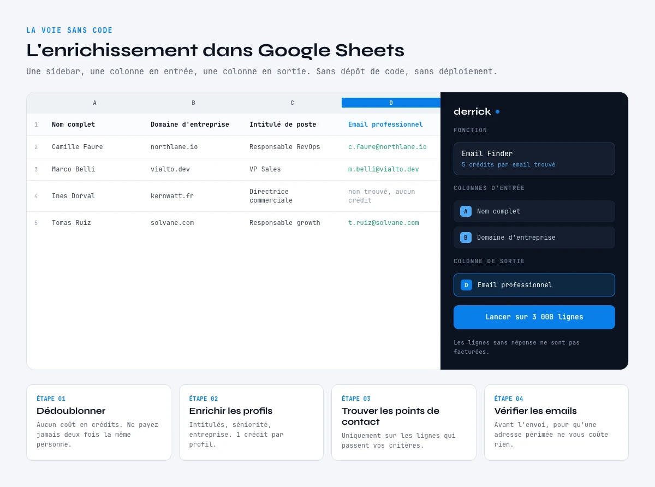The height and width of the screenshot is (487, 655).
Task: Click the COLONNES D'ENTRÉE section label
Action: tap(489, 188)
